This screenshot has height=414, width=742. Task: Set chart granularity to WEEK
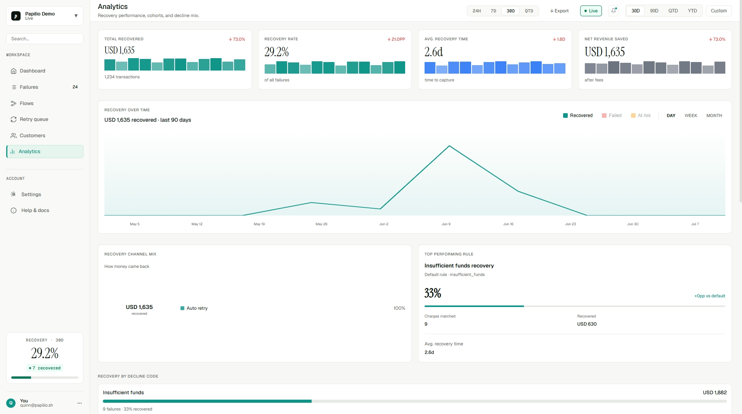691,116
